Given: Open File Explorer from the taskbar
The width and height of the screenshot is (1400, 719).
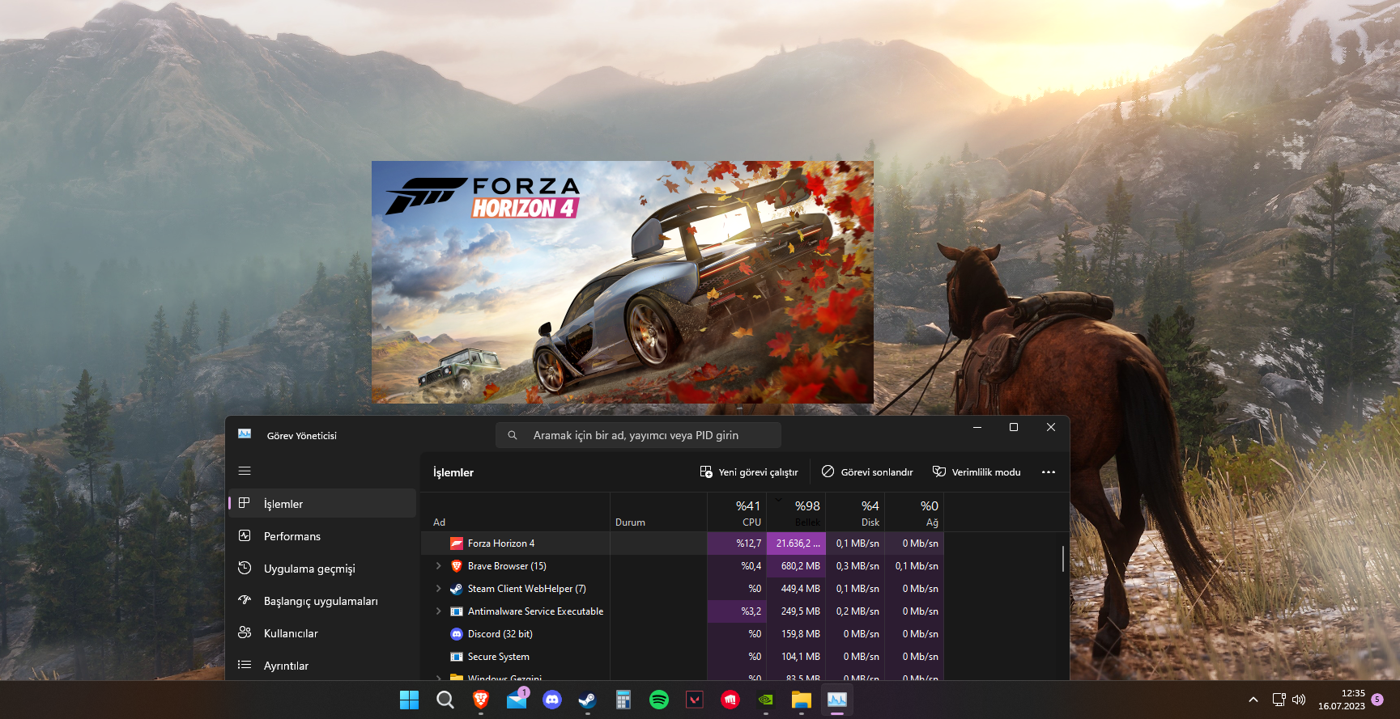Looking at the screenshot, I should coord(802,700).
